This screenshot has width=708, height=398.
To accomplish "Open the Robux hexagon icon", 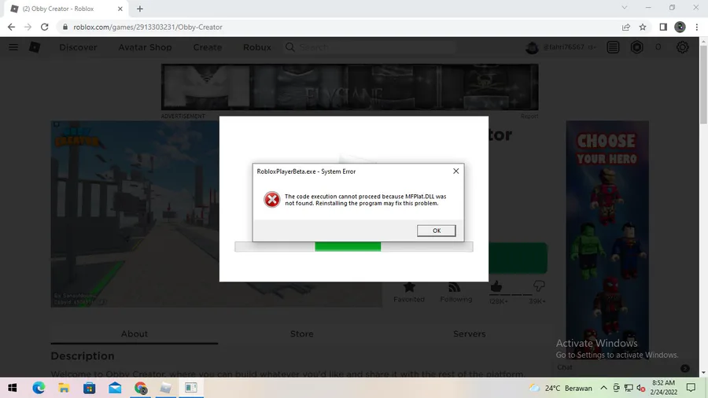I will pyautogui.click(x=636, y=47).
